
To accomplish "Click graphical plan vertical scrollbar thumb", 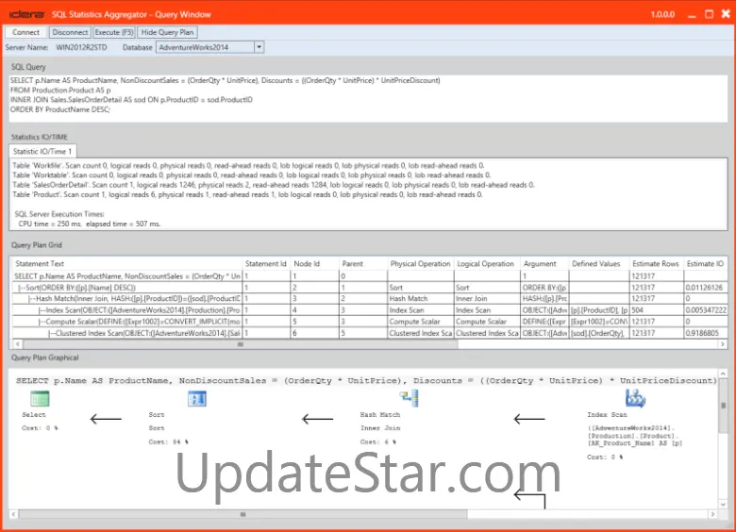I will point(723,406).
